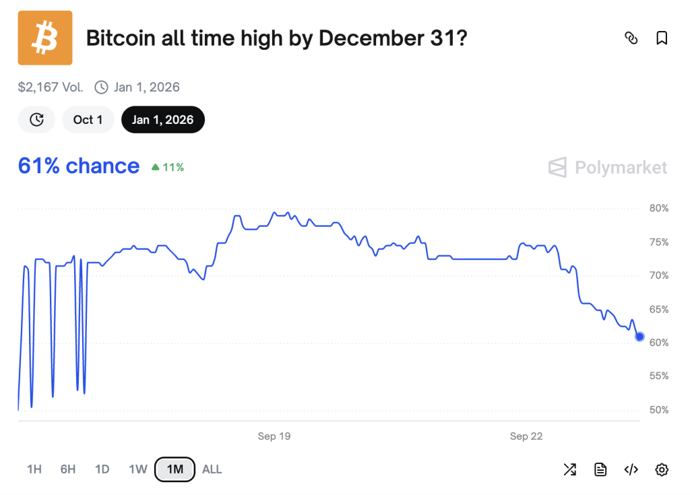Show ALL time chart range
This screenshot has height=495, width=690.
click(x=212, y=469)
